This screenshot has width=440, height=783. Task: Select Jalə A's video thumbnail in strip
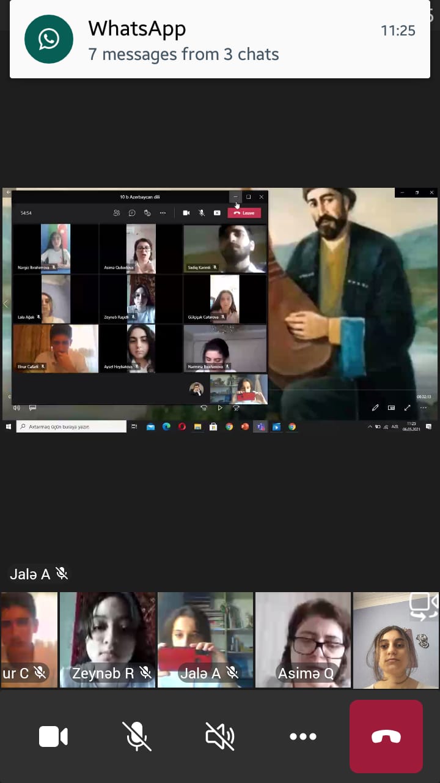coord(205,640)
